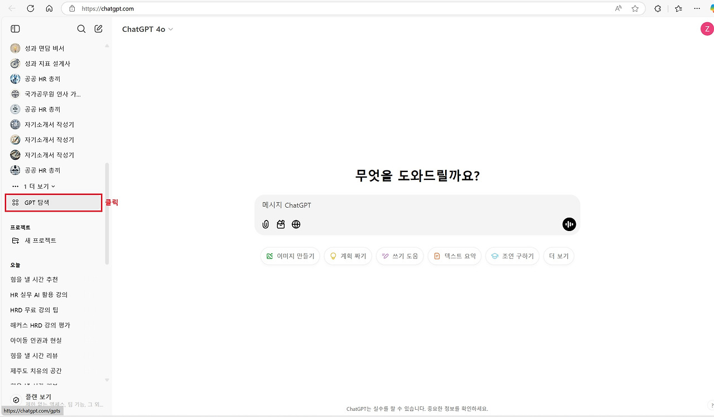Click the browser address bar URL
Image resolution: width=714 pixels, height=417 pixels.
108,8
